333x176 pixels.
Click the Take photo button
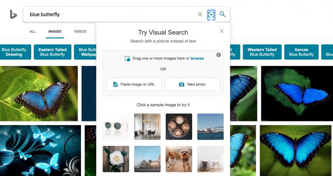coord(192,84)
